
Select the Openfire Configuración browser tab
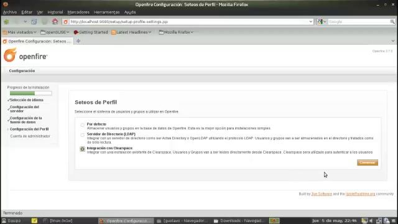(37, 41)
